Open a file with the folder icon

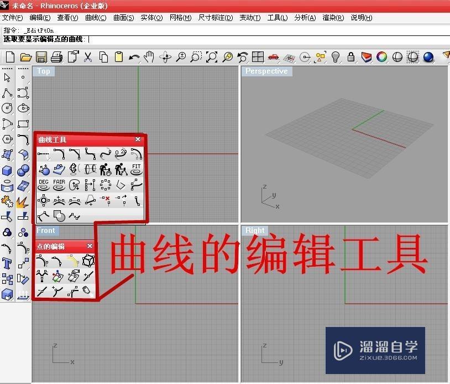click(26, 57)
